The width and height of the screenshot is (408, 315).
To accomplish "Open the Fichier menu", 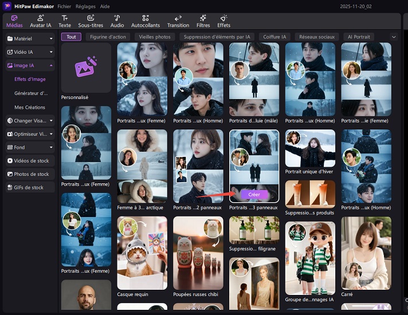I will click(64, 6).
